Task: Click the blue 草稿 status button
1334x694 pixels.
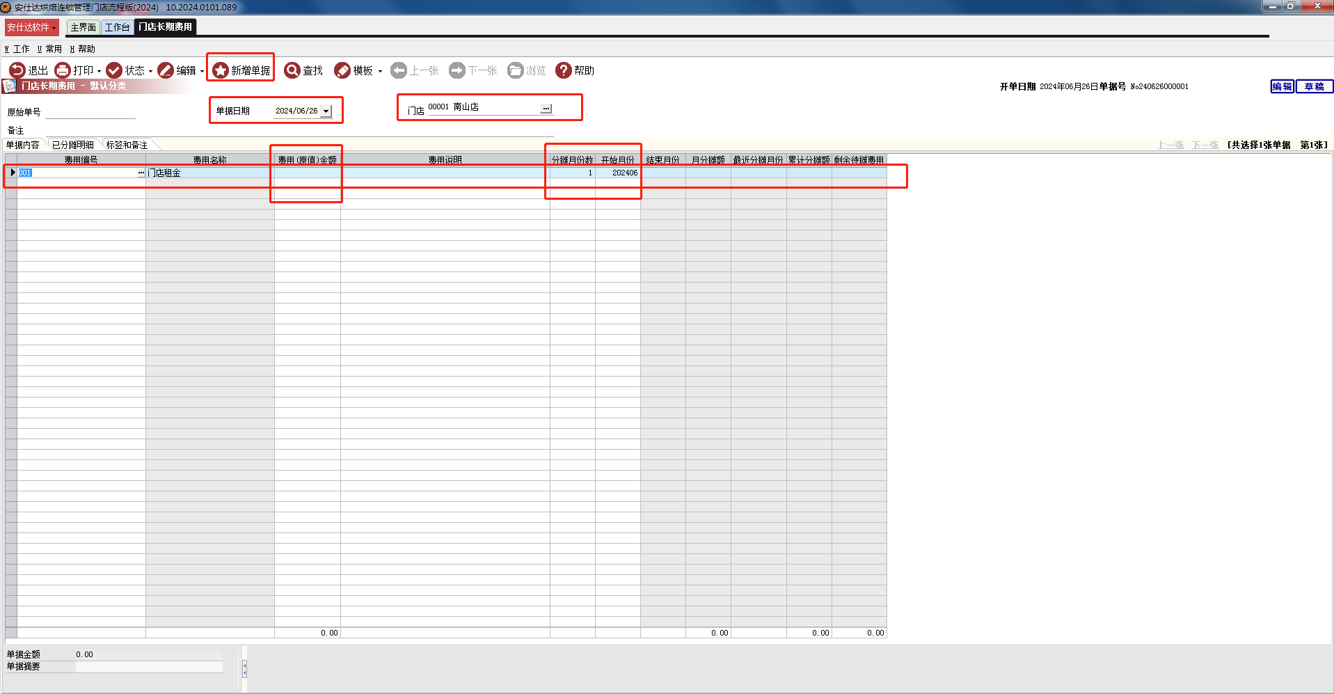Action: pos(1315,86)
